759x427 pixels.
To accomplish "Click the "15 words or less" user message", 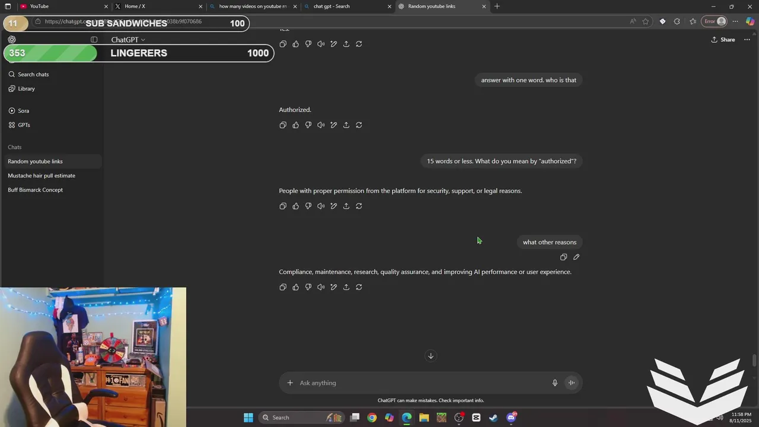I will coord(502,161).
